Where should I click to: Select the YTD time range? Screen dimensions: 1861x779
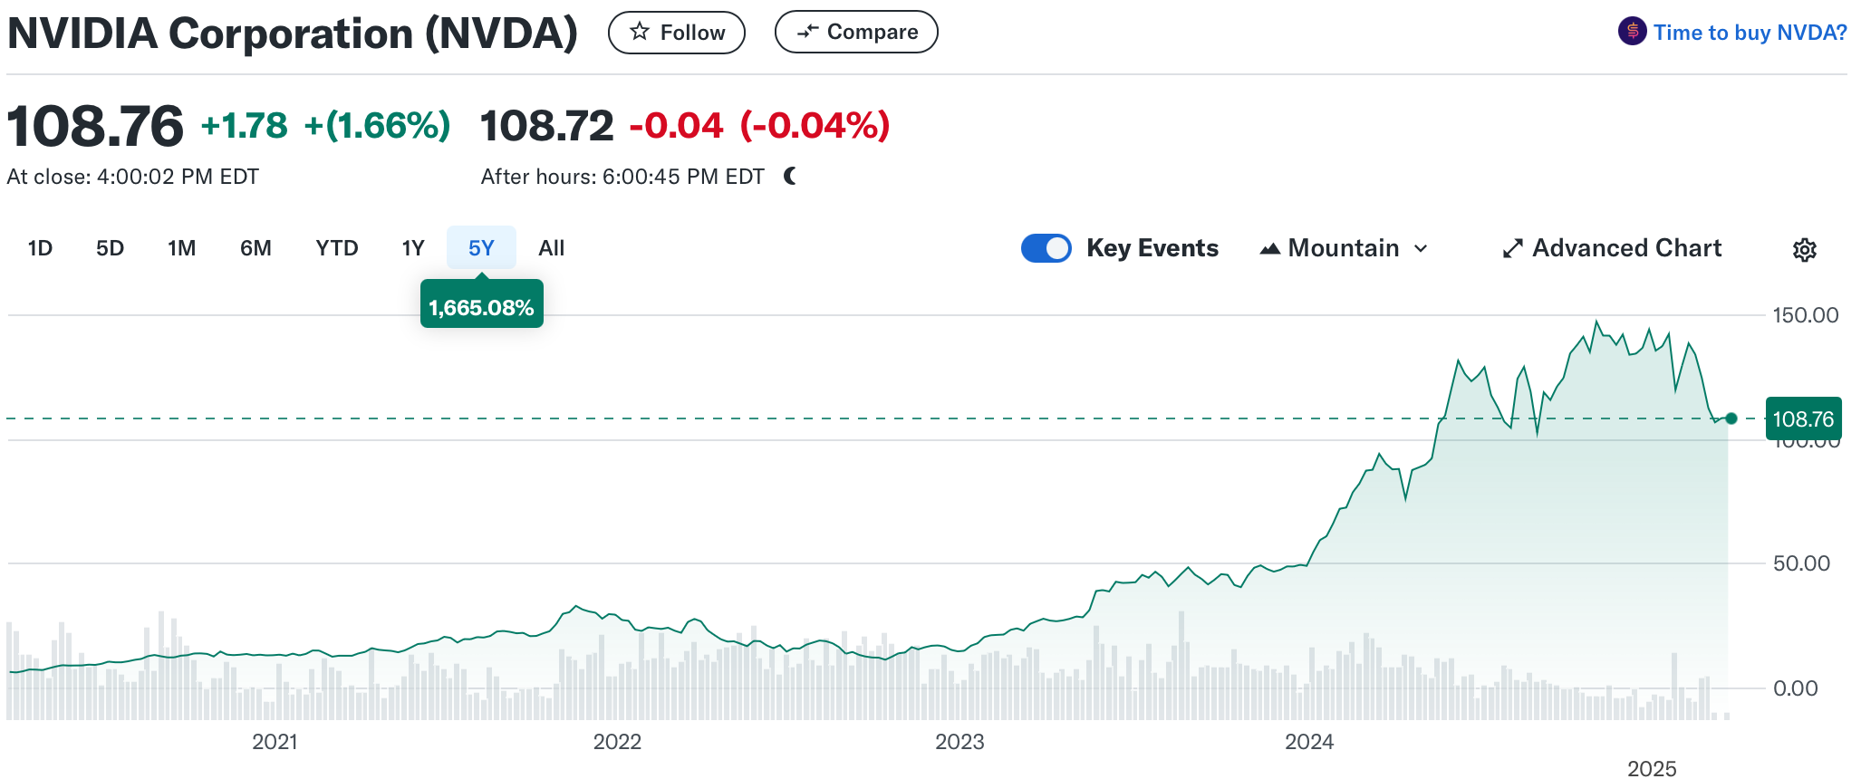click(336, 248)
